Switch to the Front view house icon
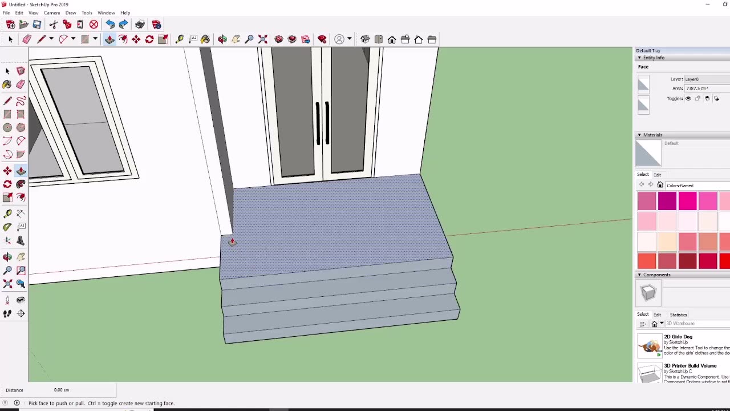 click(x=392, y=39)
